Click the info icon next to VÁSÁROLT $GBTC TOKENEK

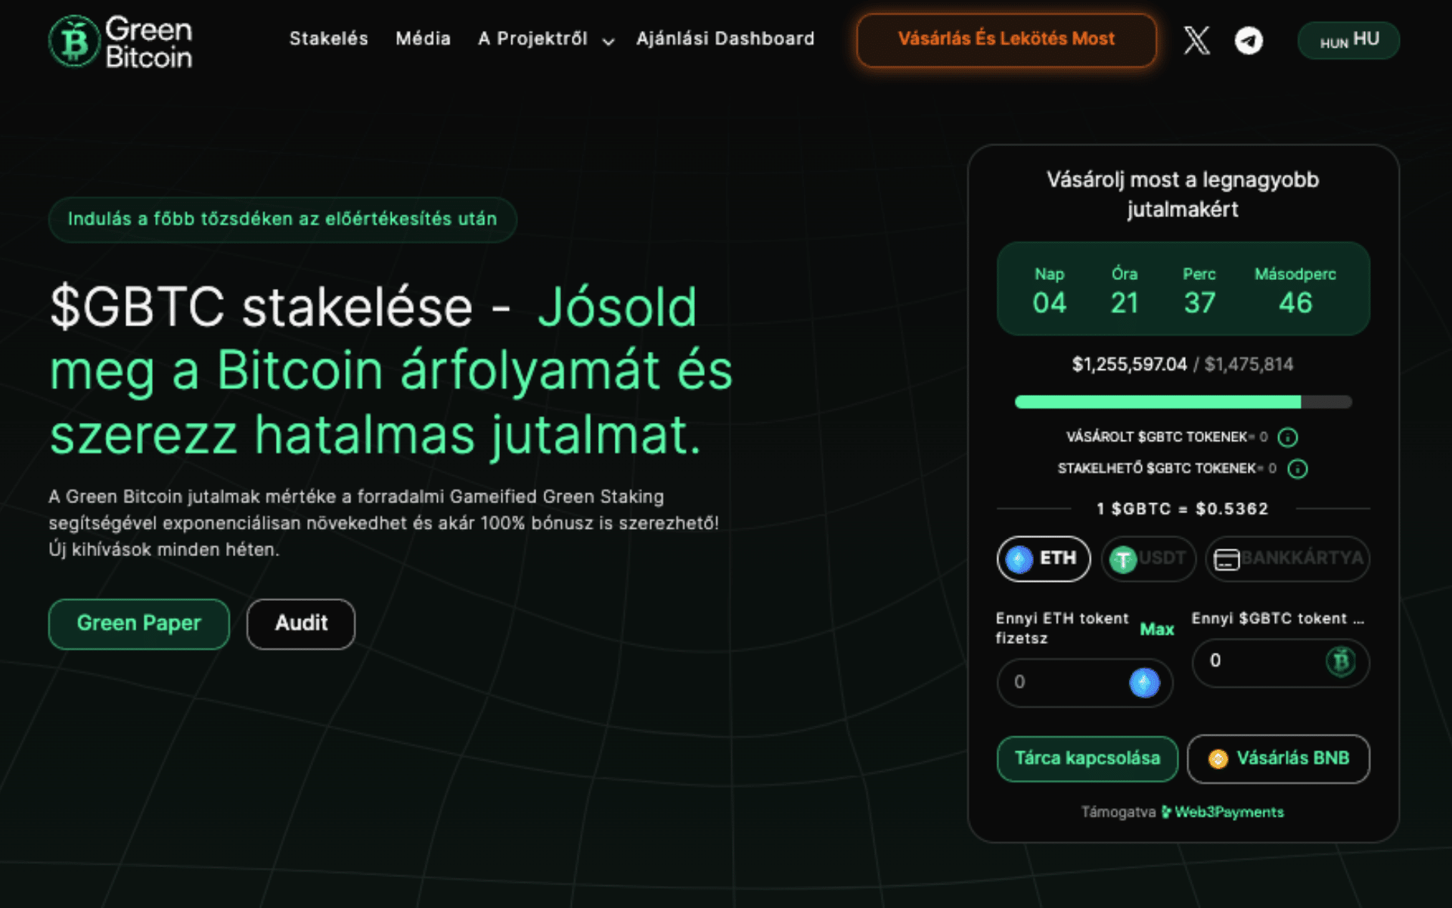[x=1287, y=437]
